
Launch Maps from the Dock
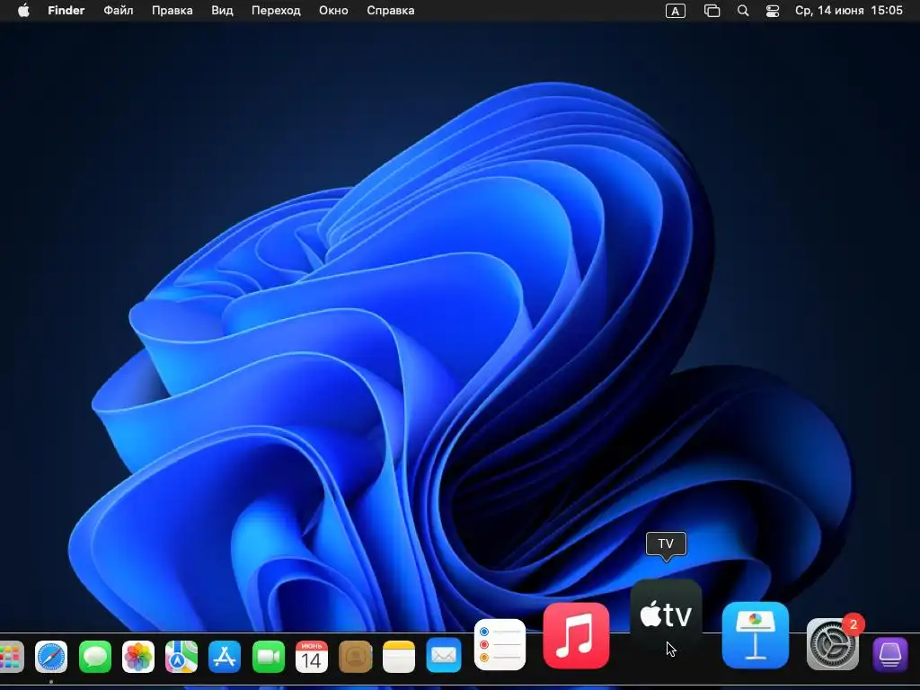click(x=181, y=656)
